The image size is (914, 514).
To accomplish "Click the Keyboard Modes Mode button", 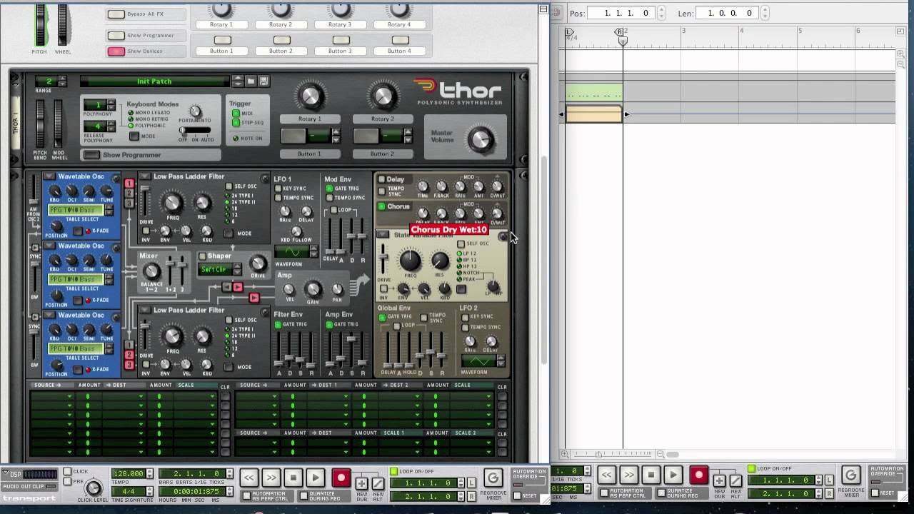I will coord(134,136).
